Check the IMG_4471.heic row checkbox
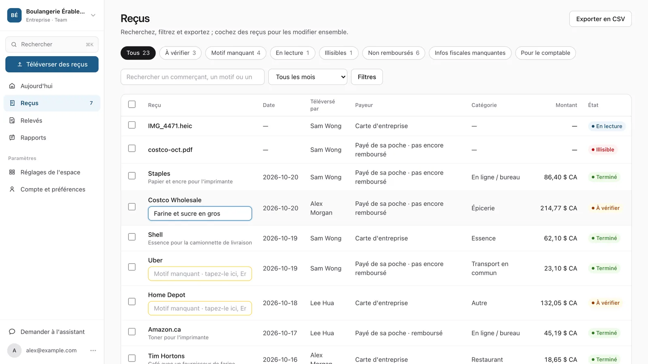This screenshot has height=364, width=648. pos(132,125)
